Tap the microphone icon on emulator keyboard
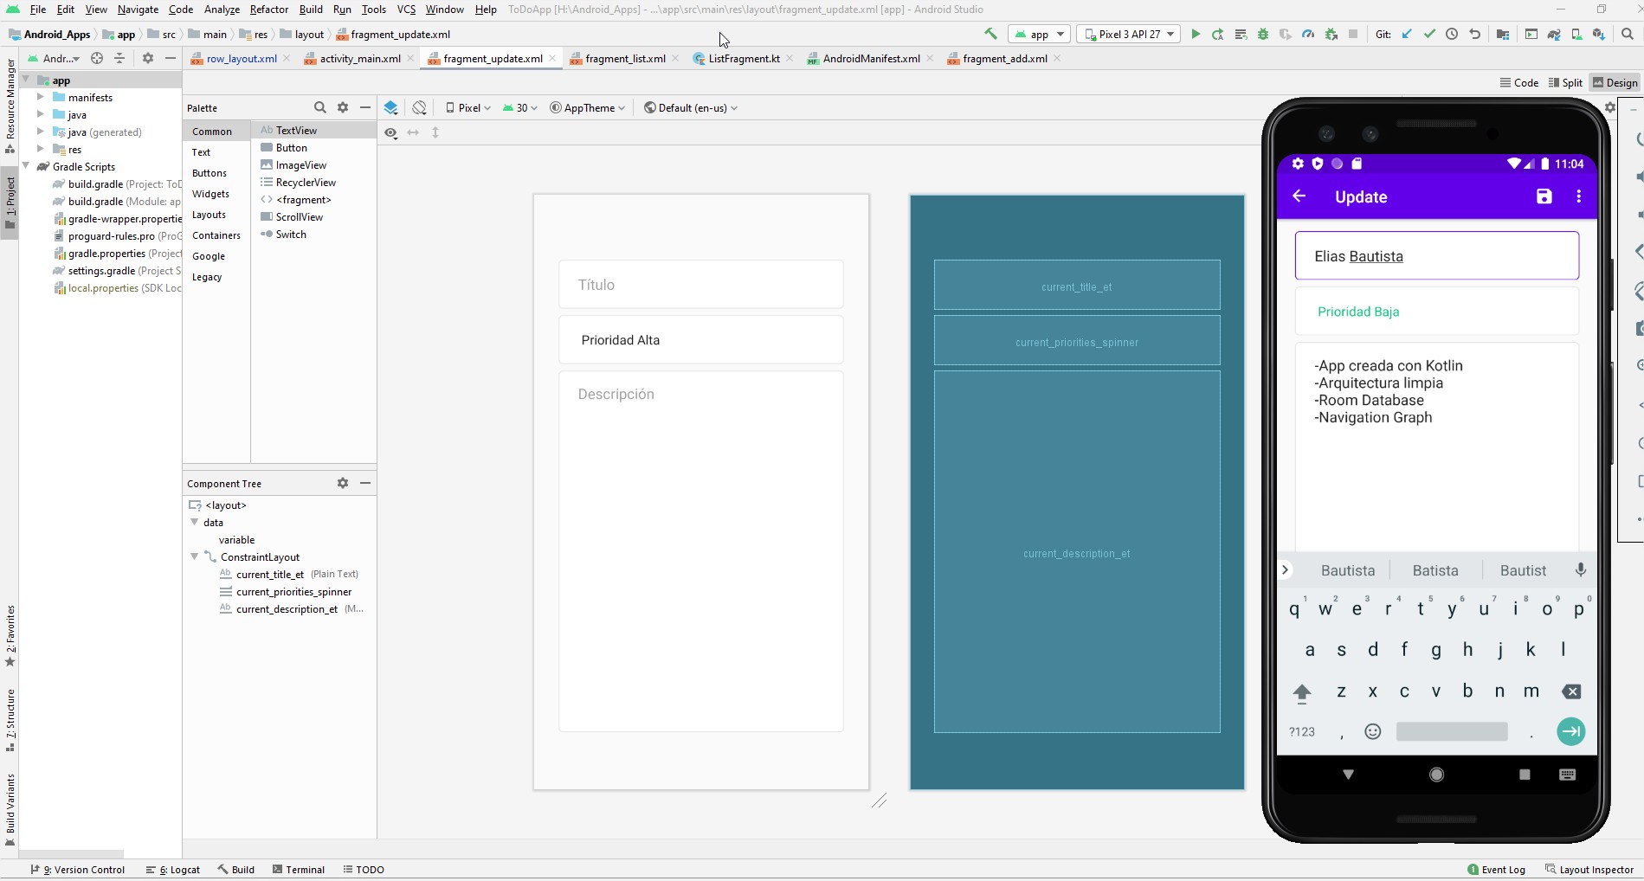 click(1580, 570)
